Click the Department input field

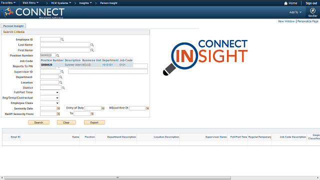tap(49, 77)
